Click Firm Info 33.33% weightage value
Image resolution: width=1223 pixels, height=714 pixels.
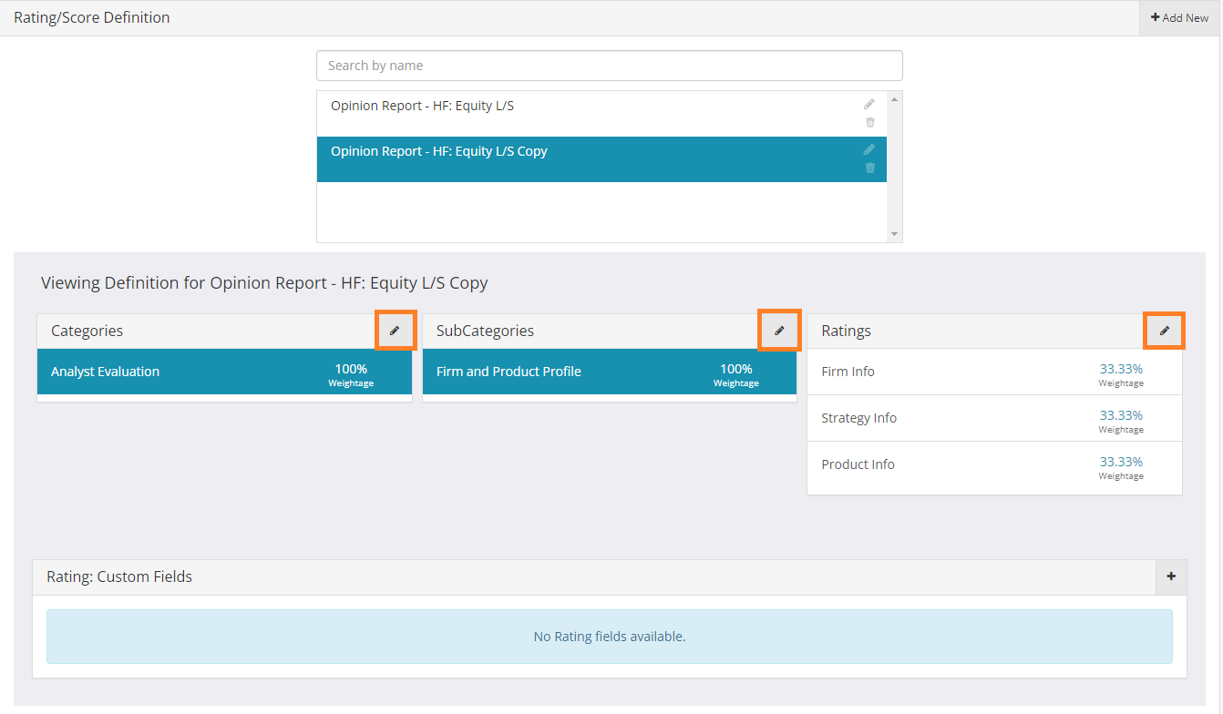point(1121,369)
